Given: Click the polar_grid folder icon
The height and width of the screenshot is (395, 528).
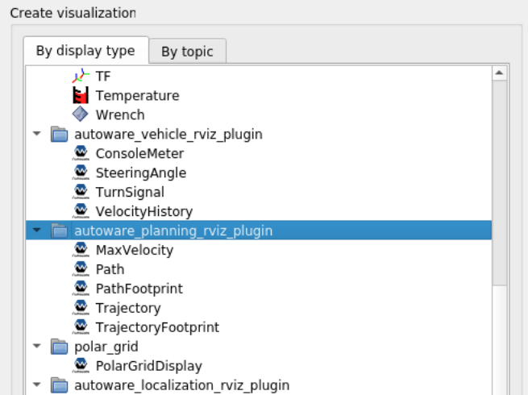Looking at the screenshot, I should coord(59,347).
